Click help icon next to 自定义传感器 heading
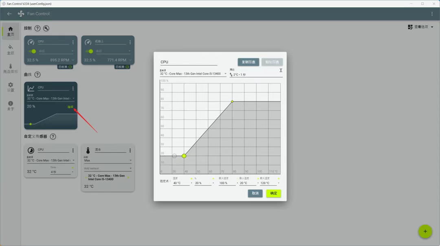Image resolution: width=440 pixels, height=246 pixels. tap(53, 136)
